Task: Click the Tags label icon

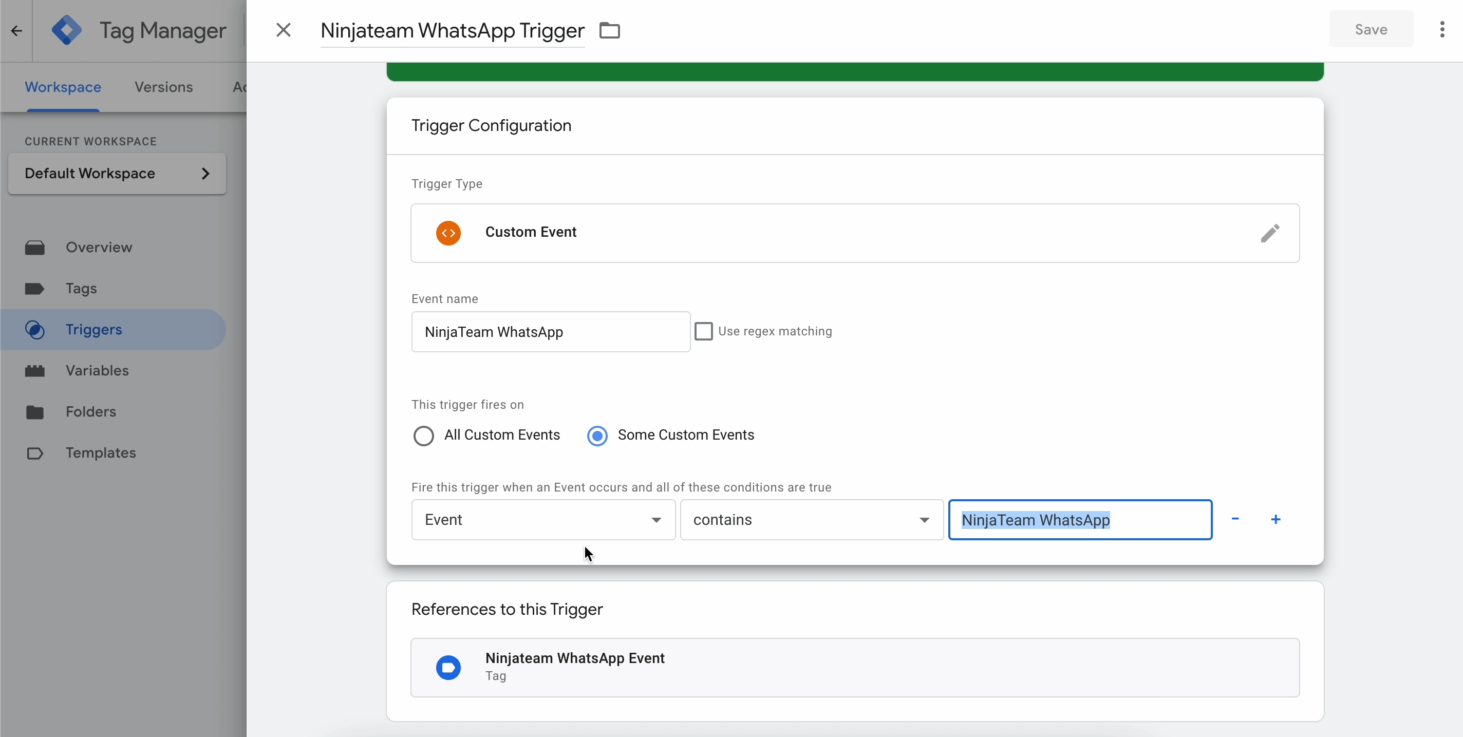Action: point(34,289)
